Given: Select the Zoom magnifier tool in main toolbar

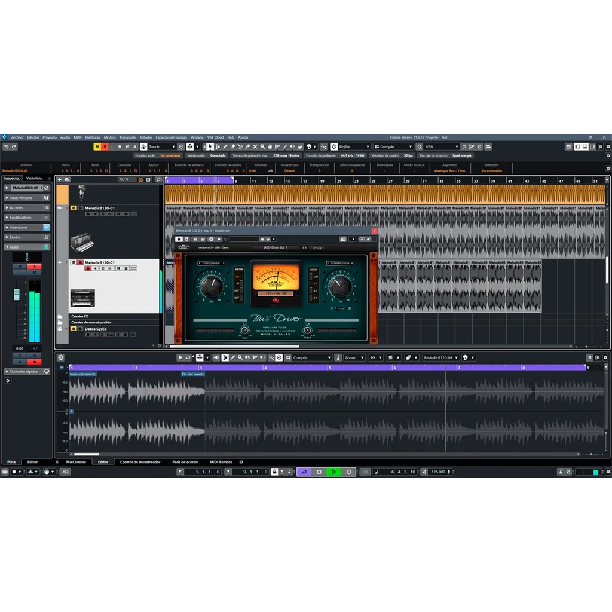Looking at the screenshot, I should 262,147.
